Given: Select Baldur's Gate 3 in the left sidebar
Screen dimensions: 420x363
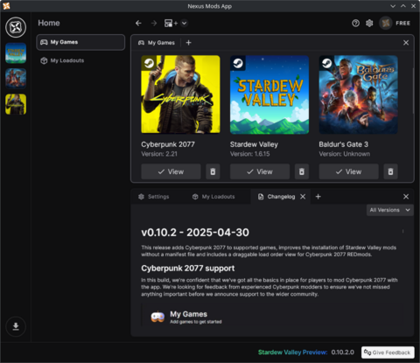Looking at the screenshot, I should click(16, 79).
